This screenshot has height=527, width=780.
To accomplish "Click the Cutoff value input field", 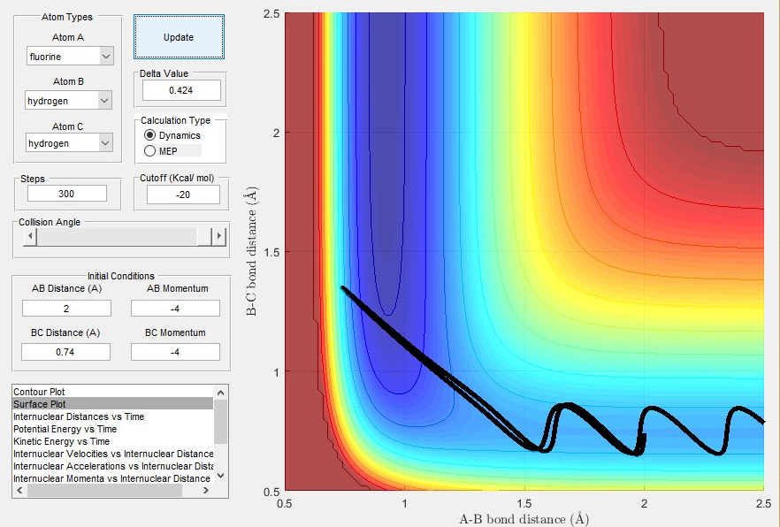I will coord(183,195).
